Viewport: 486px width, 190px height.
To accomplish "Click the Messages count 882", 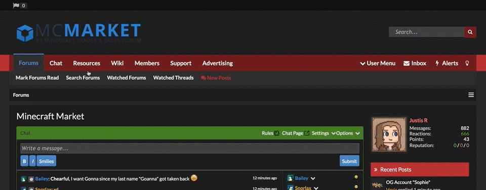I will click(x=465, y=128).
